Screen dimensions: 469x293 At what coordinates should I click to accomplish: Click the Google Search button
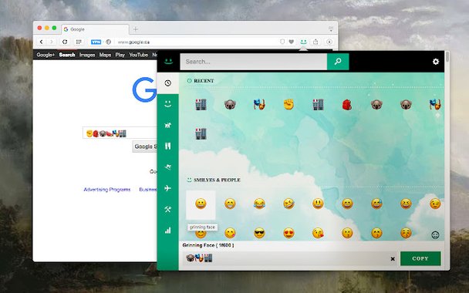coord(145,146)
